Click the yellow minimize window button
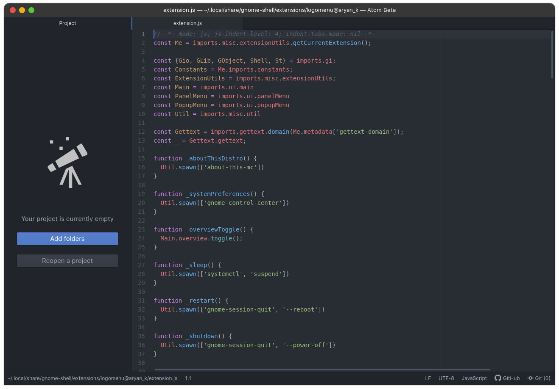 tap(22, 10)
